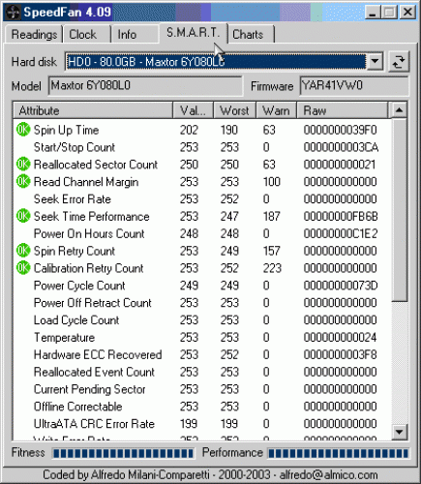Select the Seek Error Rate row

tap(202, 199)
